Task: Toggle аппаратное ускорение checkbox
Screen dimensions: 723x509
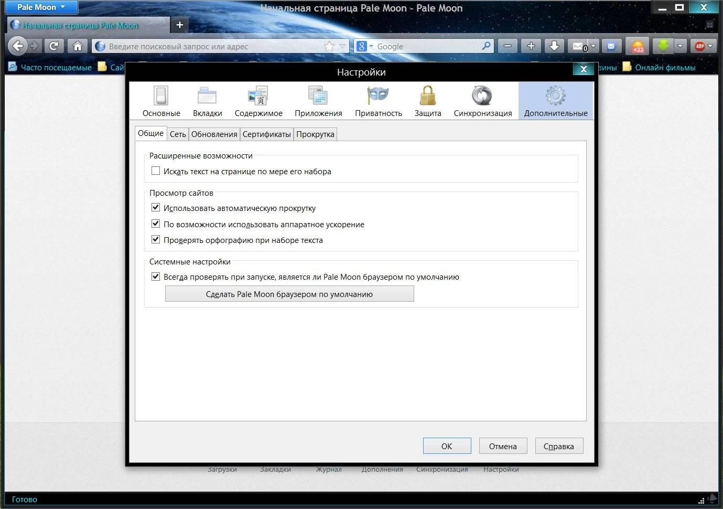Action: (x=156, y=224)
